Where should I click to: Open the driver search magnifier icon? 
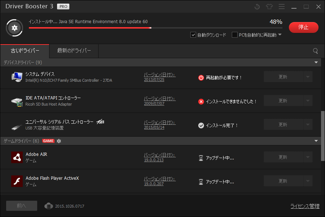point(315,51)
